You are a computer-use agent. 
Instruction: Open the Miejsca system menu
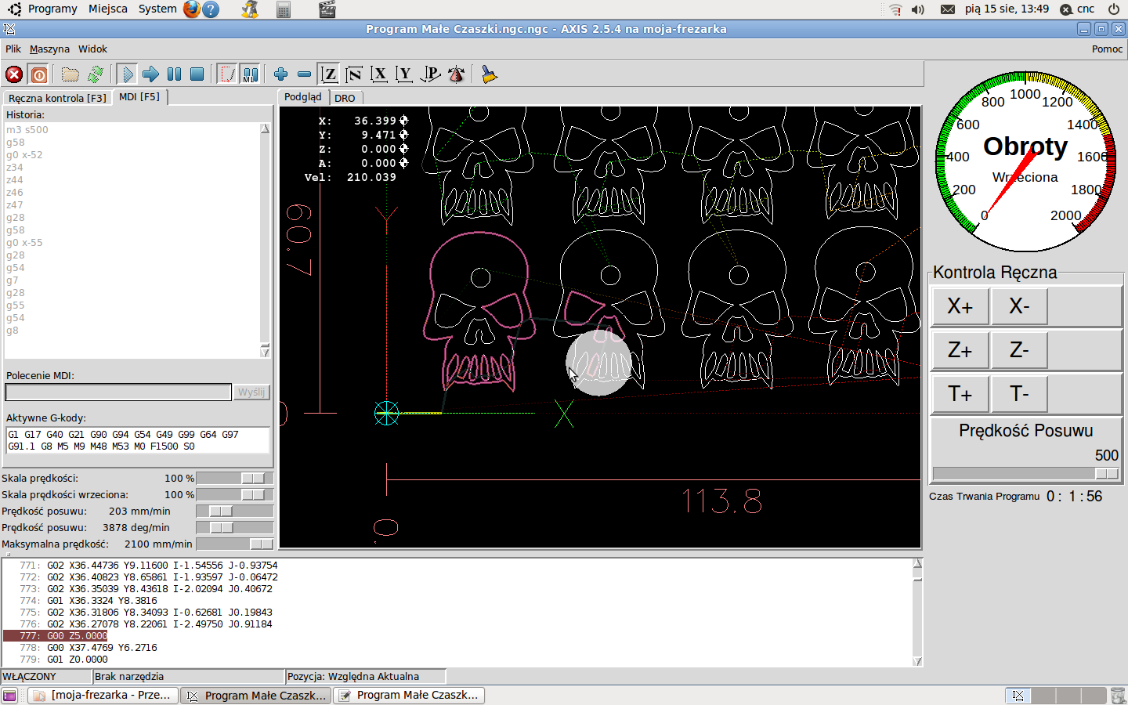pos(108,9)
